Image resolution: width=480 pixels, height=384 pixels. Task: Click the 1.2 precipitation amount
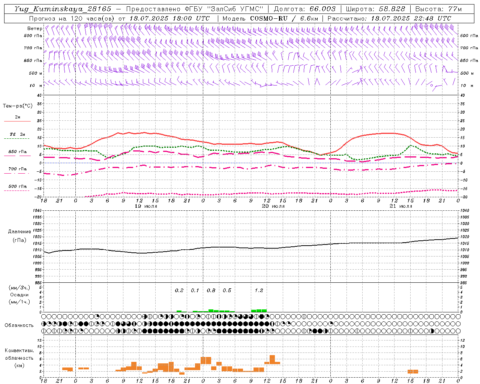pyautogui.click(x=259, y=291)
